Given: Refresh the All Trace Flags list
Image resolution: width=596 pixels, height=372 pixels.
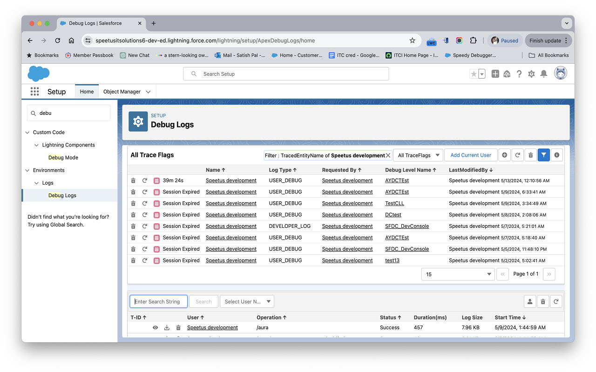Looking at the screenshot, I should tap(518, 154).
